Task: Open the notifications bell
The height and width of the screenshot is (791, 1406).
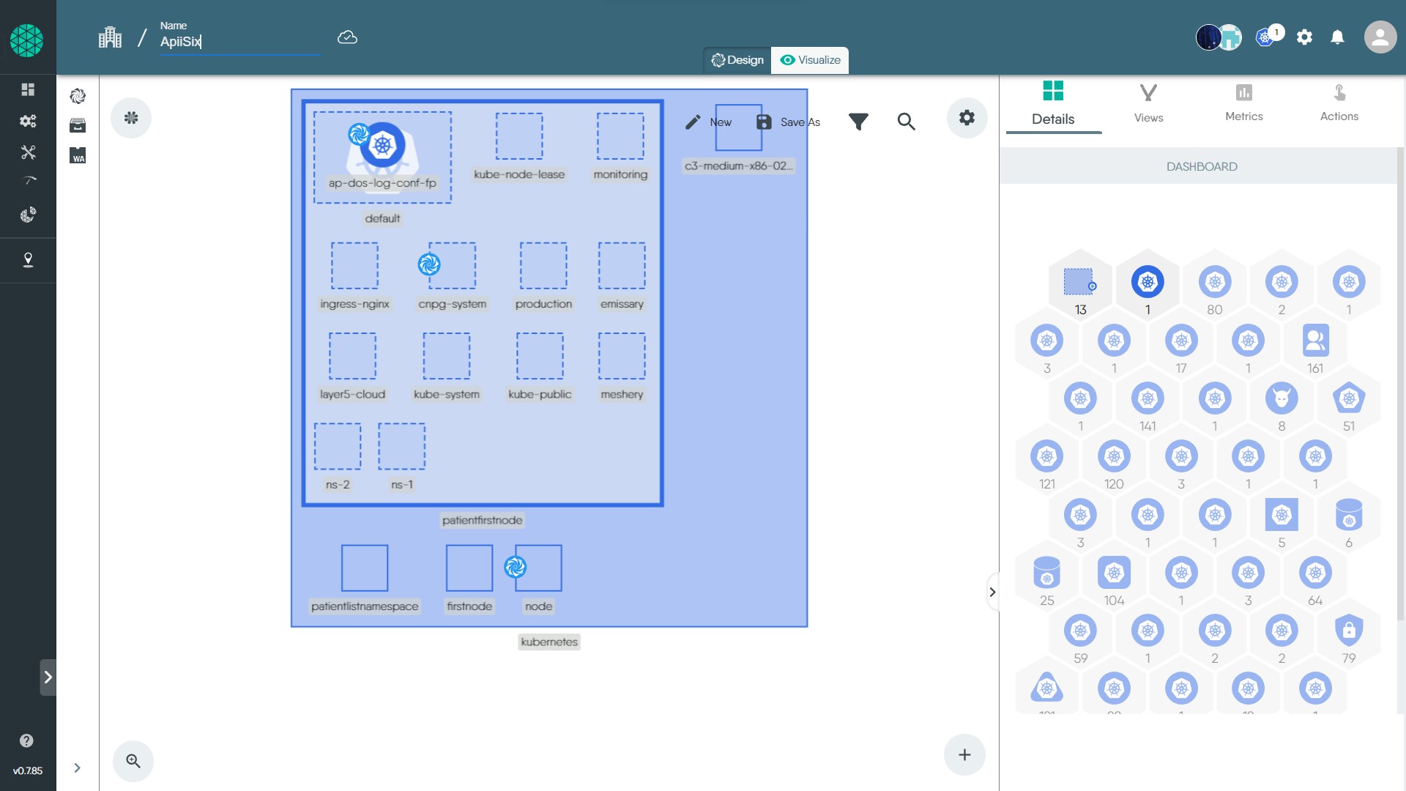Action: [1337, 37]
